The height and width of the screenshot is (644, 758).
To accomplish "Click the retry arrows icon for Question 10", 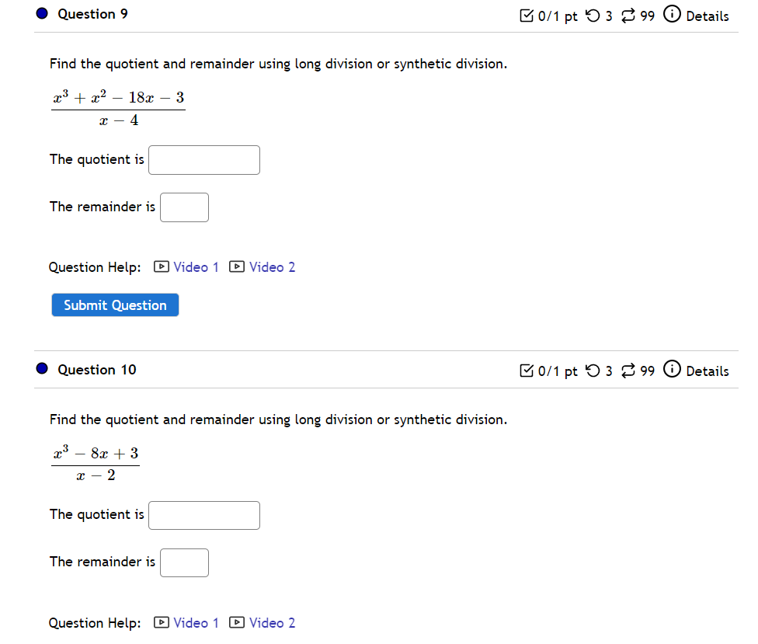I will coord(628,371).
